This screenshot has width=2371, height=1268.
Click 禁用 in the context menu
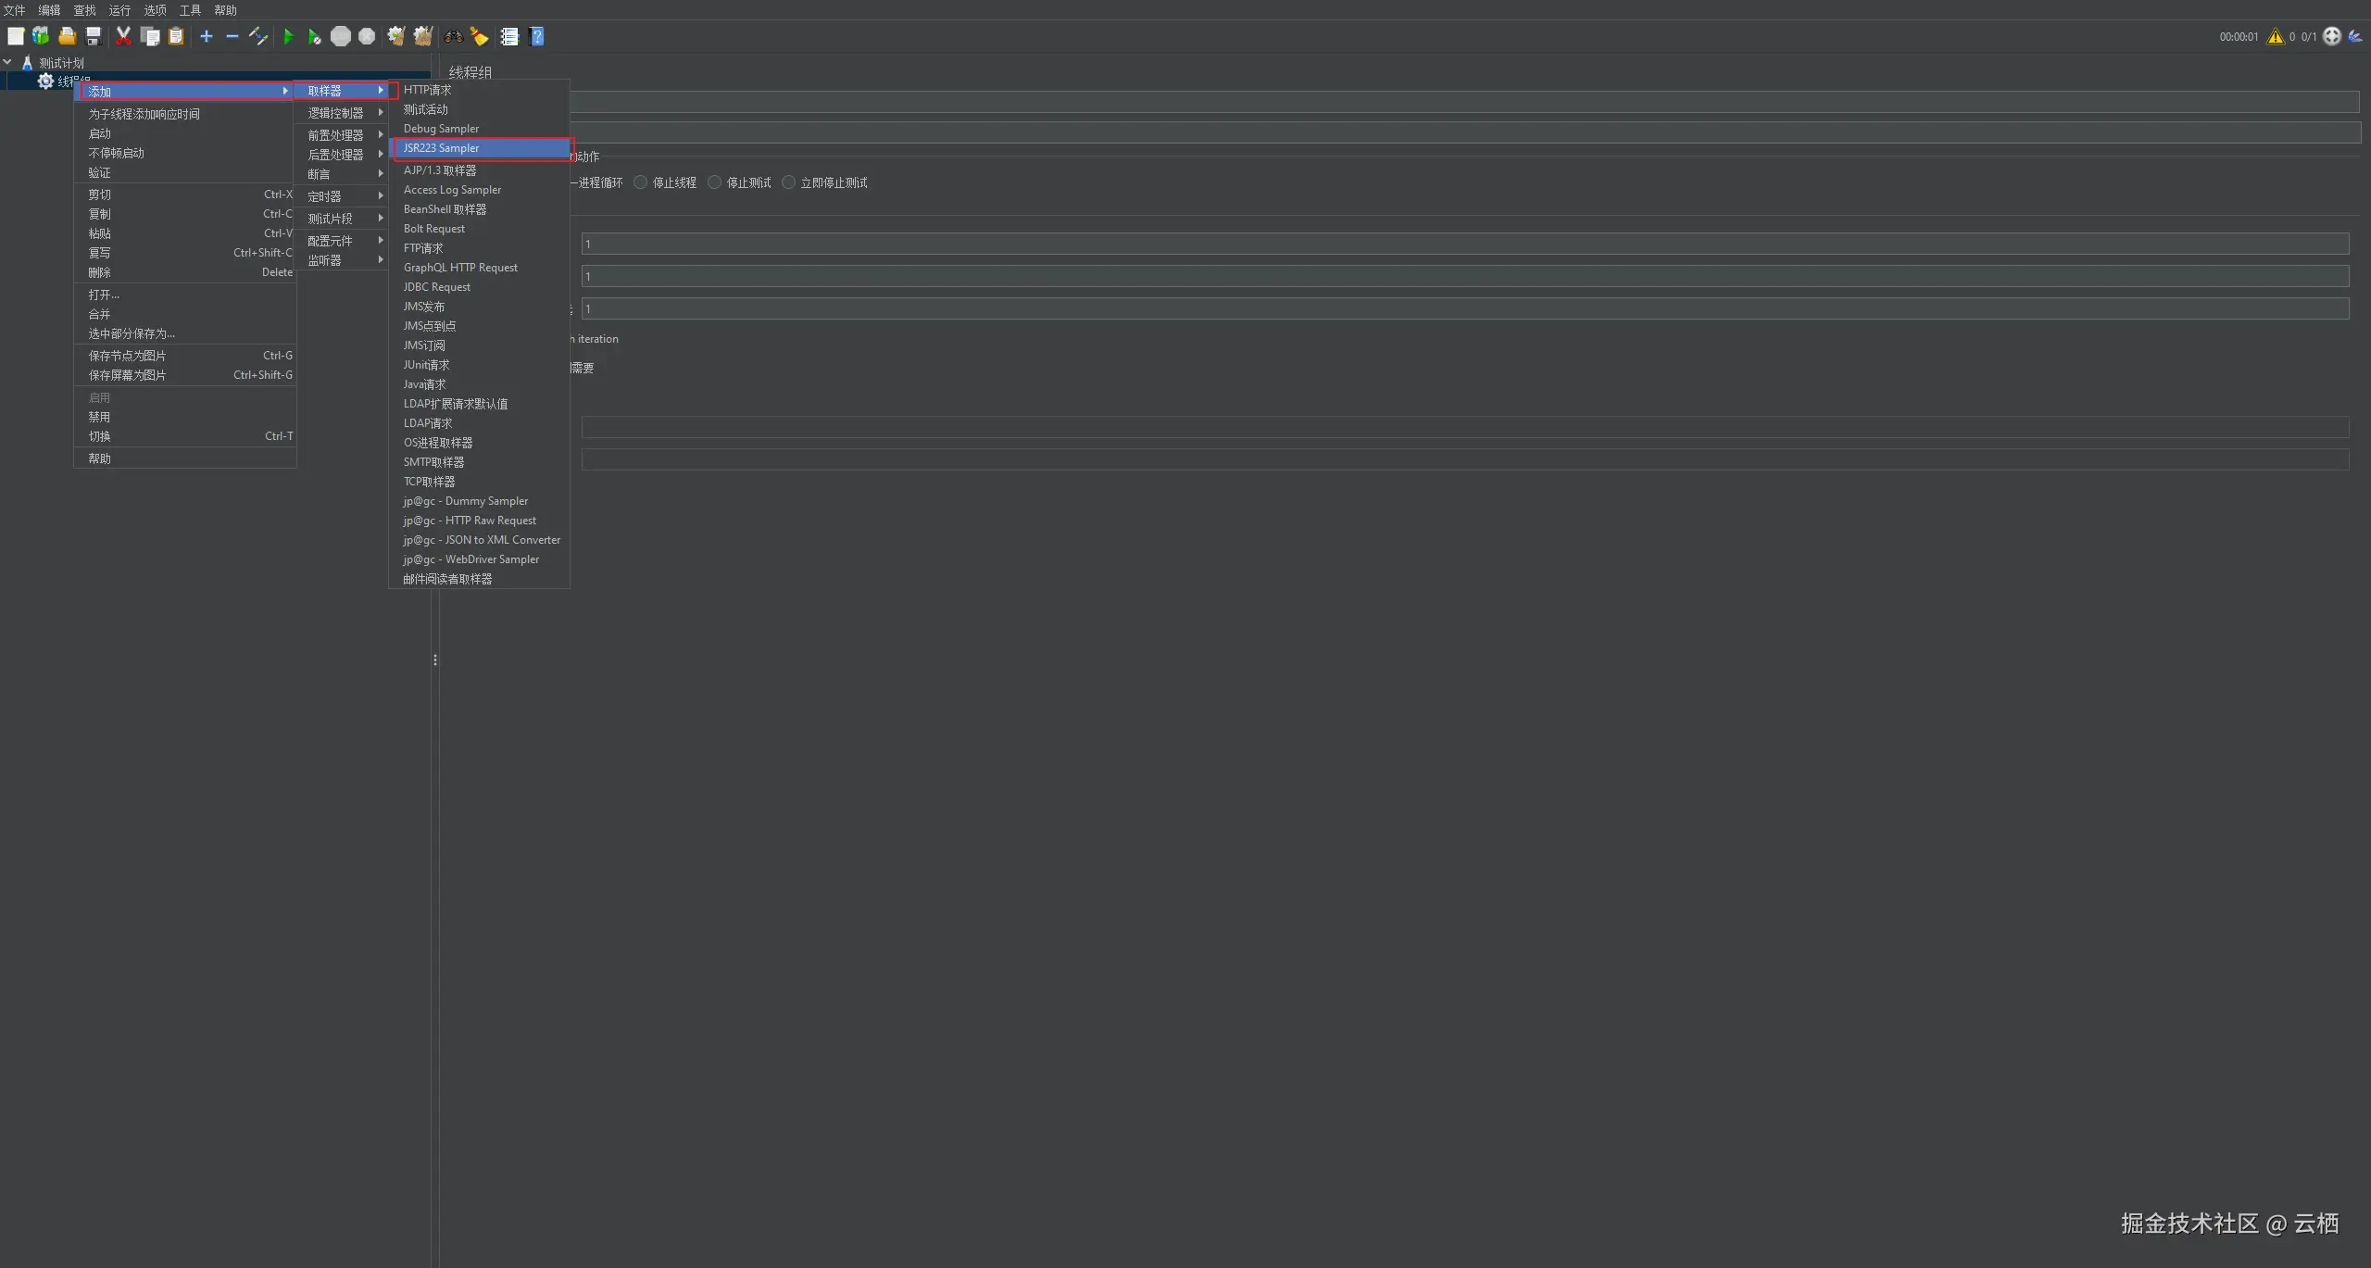[x=100, y=417]
